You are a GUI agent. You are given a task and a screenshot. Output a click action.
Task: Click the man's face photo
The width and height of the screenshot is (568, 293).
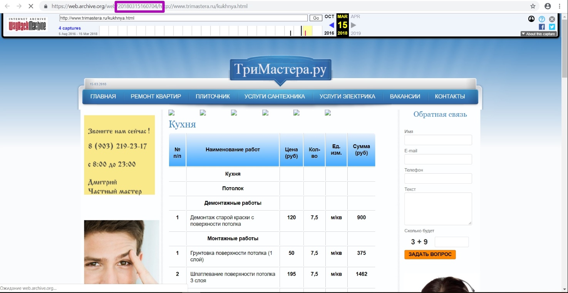[x=122, y=252]
